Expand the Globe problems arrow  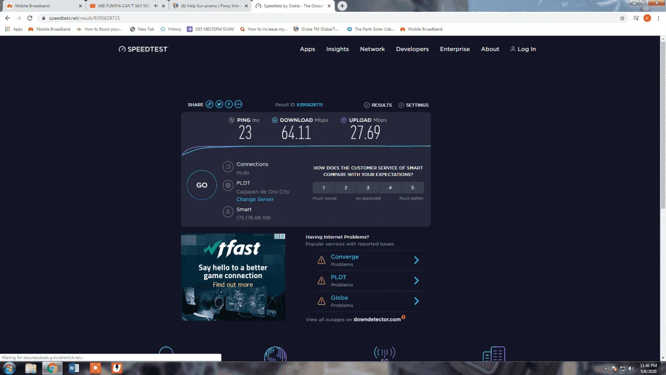416,301
